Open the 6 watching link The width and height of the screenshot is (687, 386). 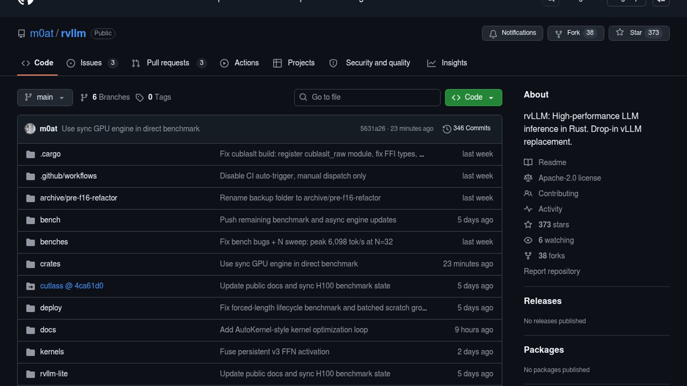[556, 240]
